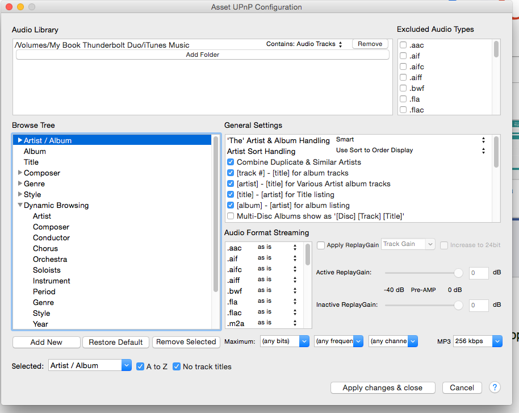This screenshot has height=413, width=519.
Task: Expand the top-level Genre tree node
Action: click(x=20, y=183)
